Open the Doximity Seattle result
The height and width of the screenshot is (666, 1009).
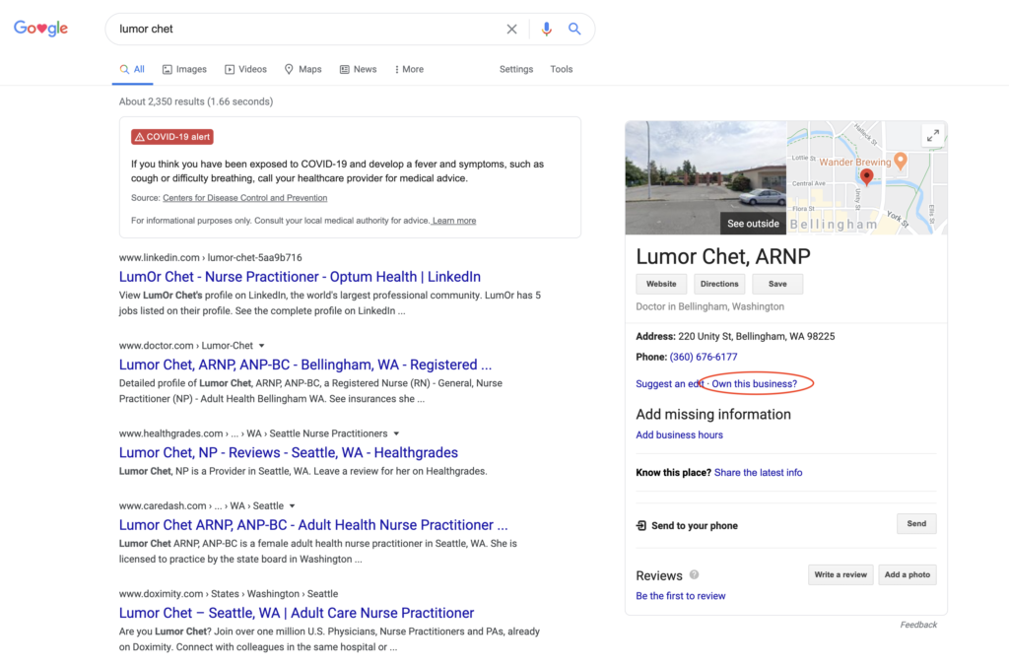[x=297, y=613]
